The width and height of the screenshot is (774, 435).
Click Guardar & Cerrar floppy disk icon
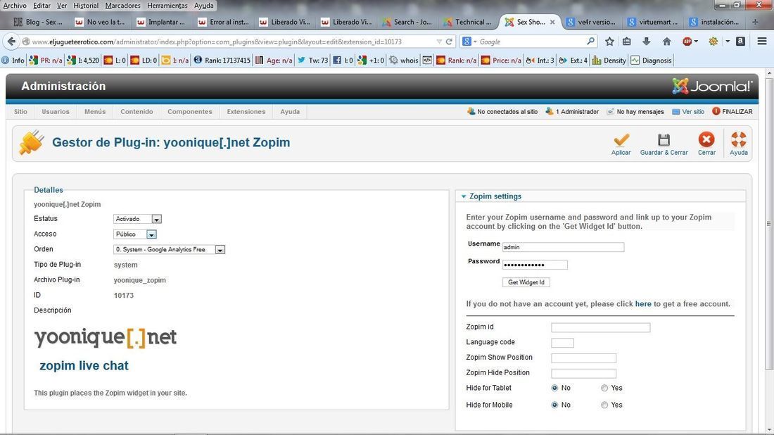tap(664, 140)
